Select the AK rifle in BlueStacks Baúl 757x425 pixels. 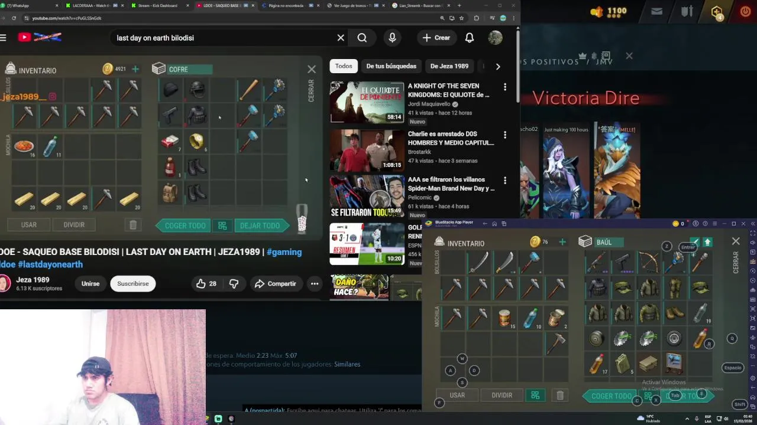(x=597, y=262)
